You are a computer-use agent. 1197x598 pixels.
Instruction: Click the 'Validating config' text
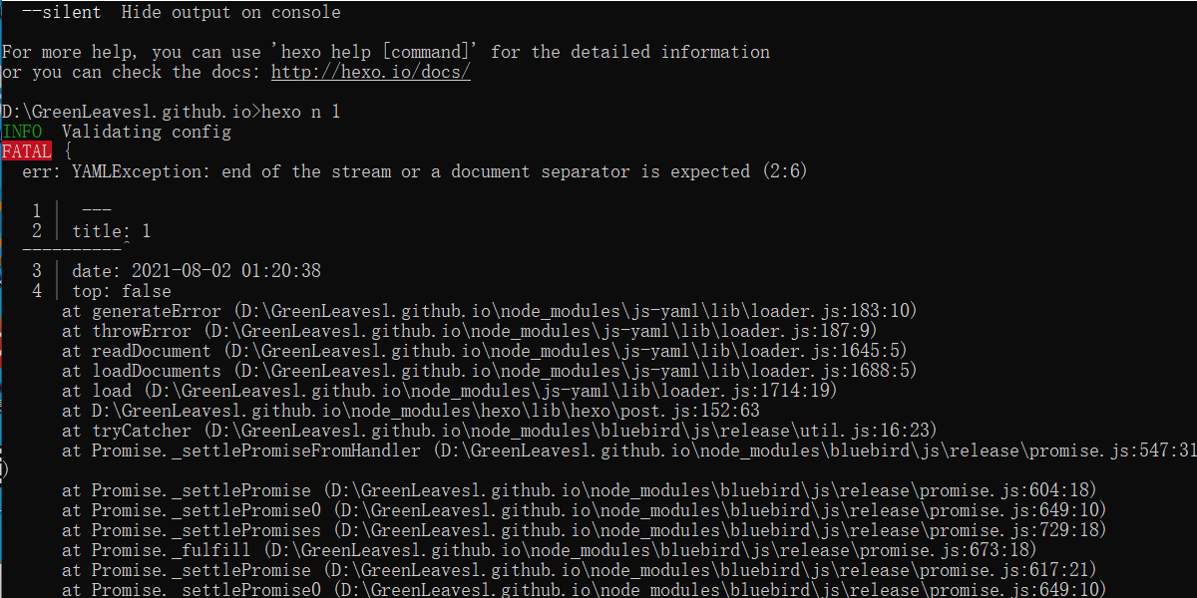click(147, 132)
